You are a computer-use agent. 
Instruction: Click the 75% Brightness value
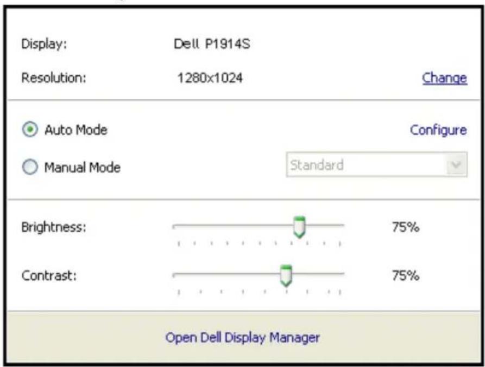point(406,227)
